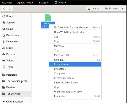This screenshot has width=127, height=103.
Task: Select Compress... from context menu
Action: [x=75, y=73]
